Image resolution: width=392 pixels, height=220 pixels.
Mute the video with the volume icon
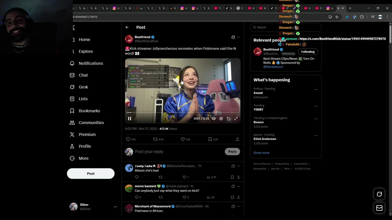click(214, 119)
